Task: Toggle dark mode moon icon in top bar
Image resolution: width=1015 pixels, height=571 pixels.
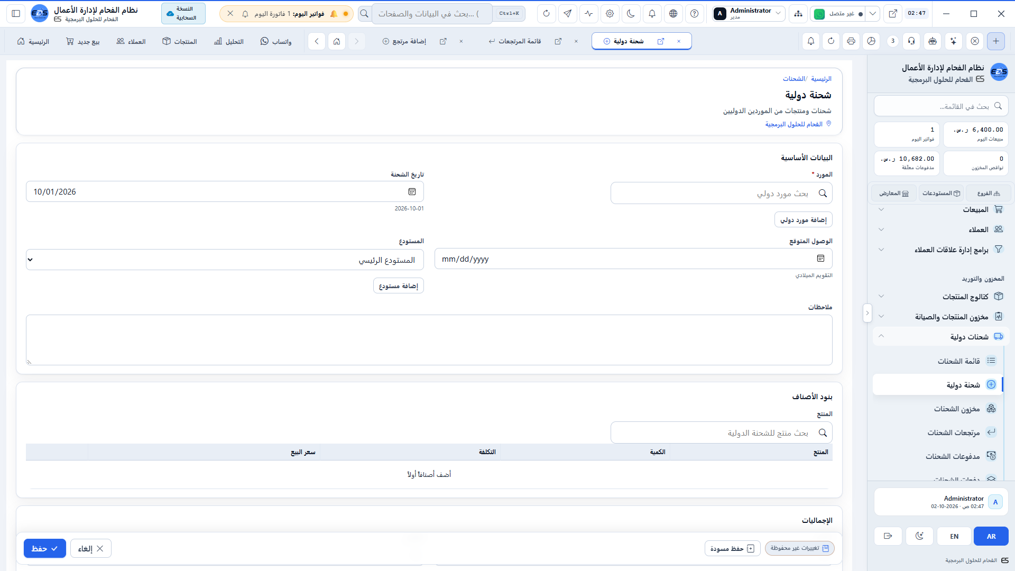Action: 631,14
